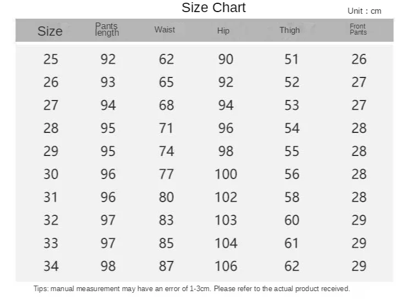Click the Waist column header

[x=165, y=30]
